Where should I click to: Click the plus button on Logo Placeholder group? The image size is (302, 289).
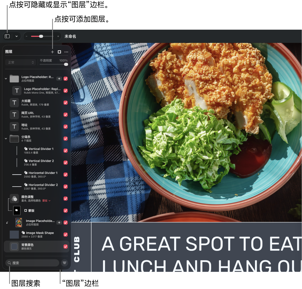click(59, 78)
